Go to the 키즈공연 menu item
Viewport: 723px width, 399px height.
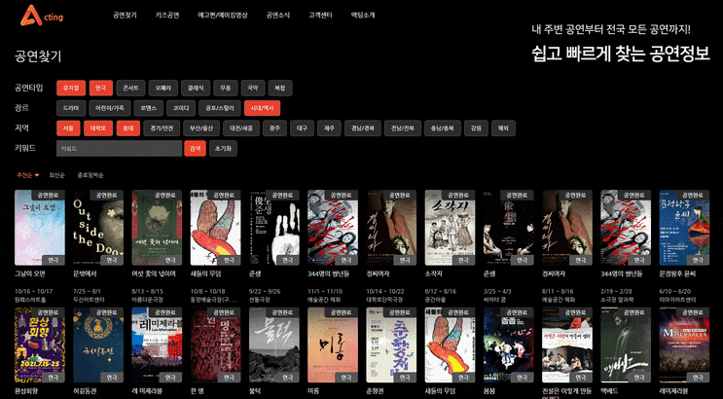[x=167, y=16]
